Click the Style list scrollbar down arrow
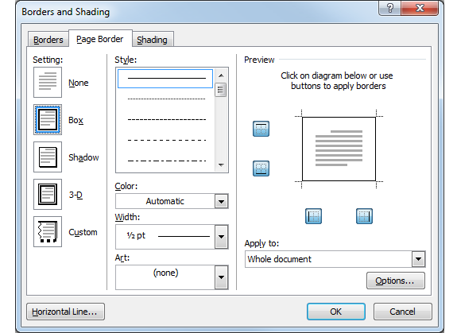 (221, 165)
